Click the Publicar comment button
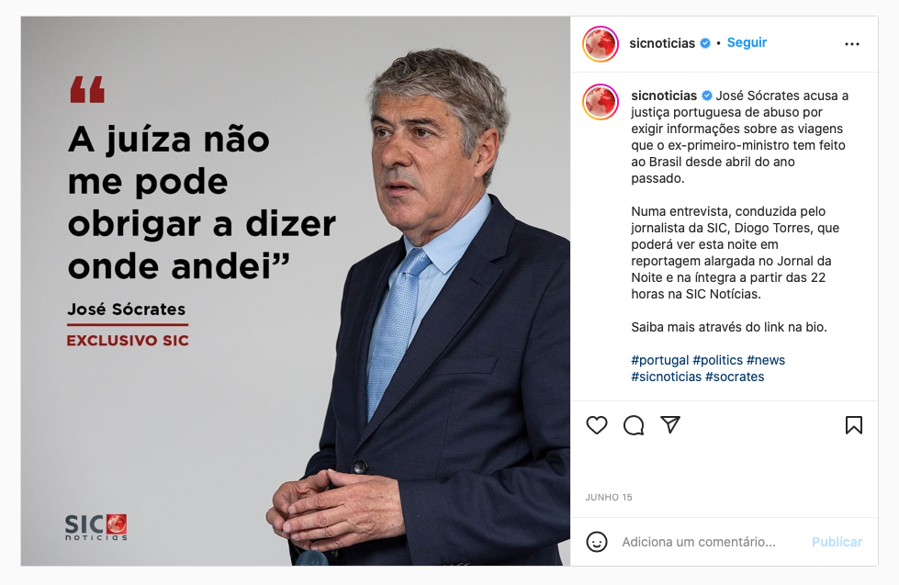This screenshot has width=899, height=585. [837, 542]
